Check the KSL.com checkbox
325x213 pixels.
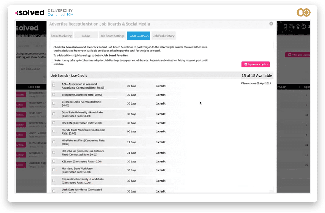[54, 161]
